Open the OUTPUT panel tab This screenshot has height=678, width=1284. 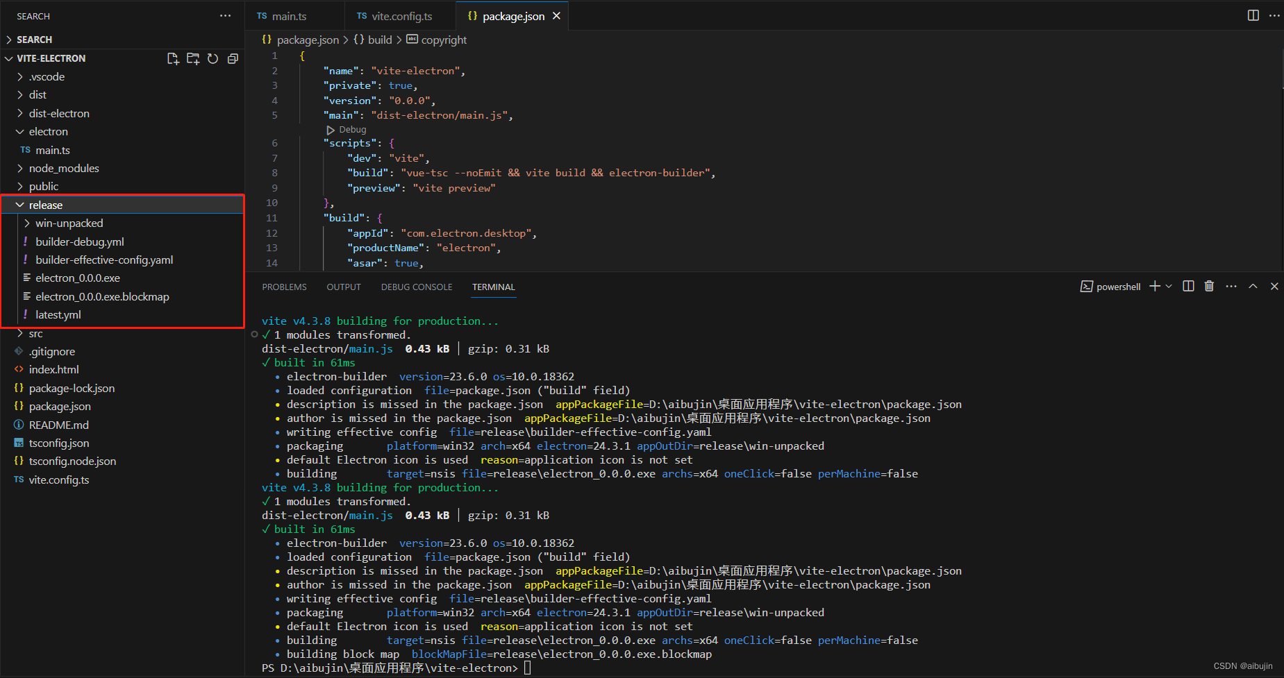point(344,287)
